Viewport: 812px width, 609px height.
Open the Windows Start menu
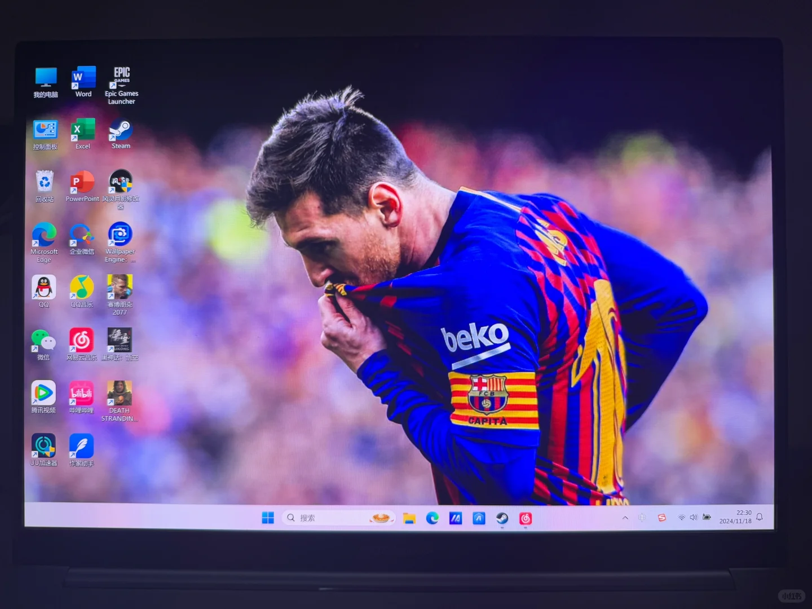(268, 517)
